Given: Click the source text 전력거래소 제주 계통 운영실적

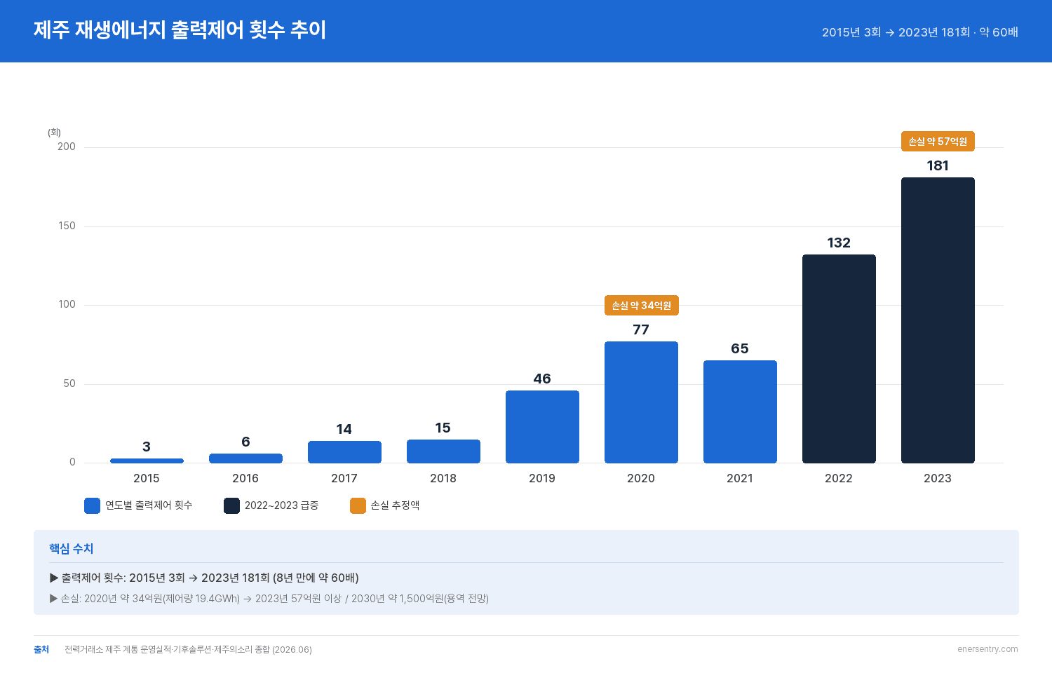Looking at the screenshot, I should tap(118, 650).
